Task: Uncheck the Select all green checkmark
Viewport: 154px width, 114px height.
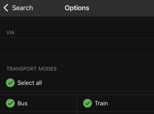Action: point(10,83)
